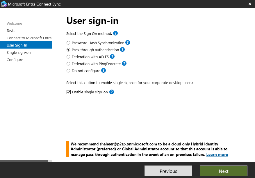Select Federation with AD FS option
255x178 pixels.
click(x=68, y=57)
